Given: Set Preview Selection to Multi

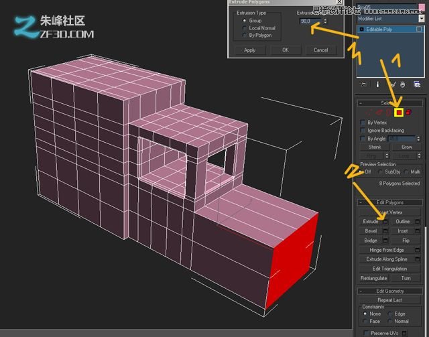Looking at the screenshot, I should click(x=406, y=172).
